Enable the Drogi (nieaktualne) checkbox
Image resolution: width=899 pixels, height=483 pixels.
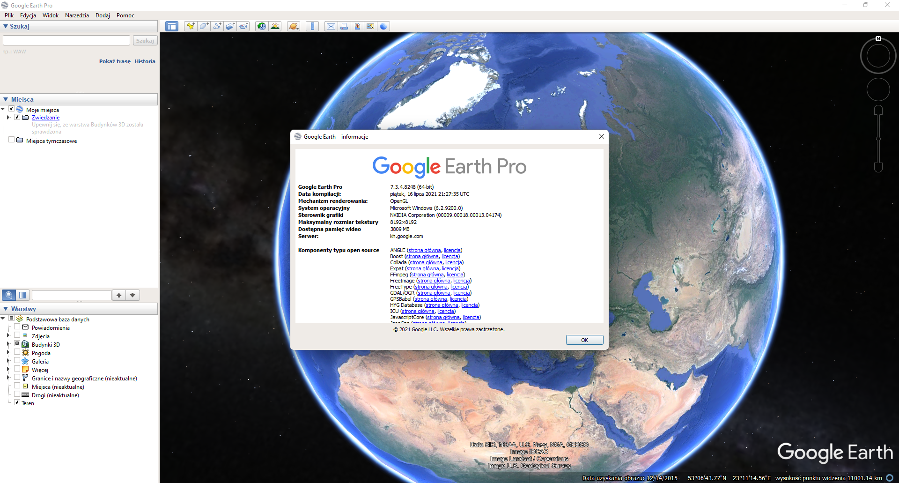(x=17, y=394)
